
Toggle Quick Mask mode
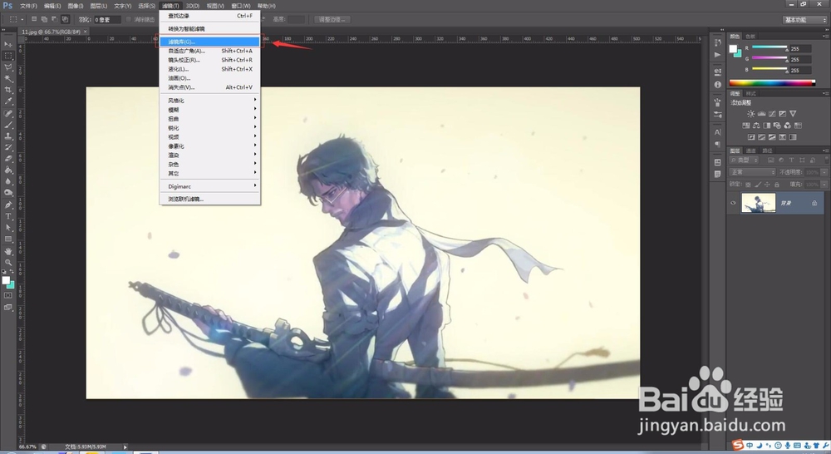(x=8, y=295)
